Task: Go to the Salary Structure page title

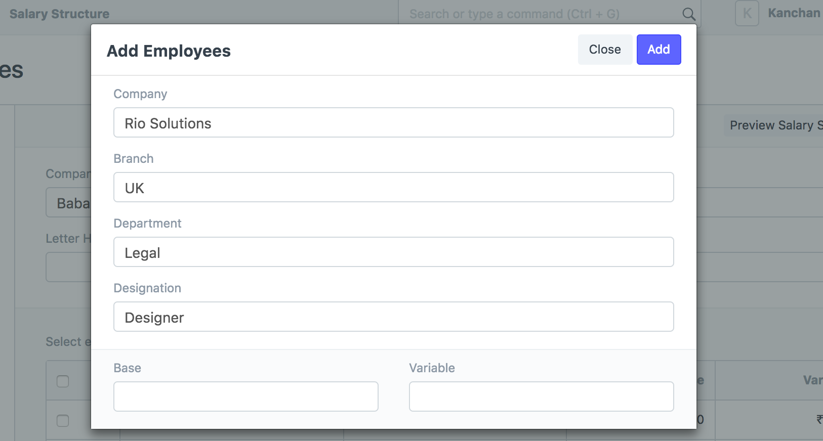Action: [59, 14]
